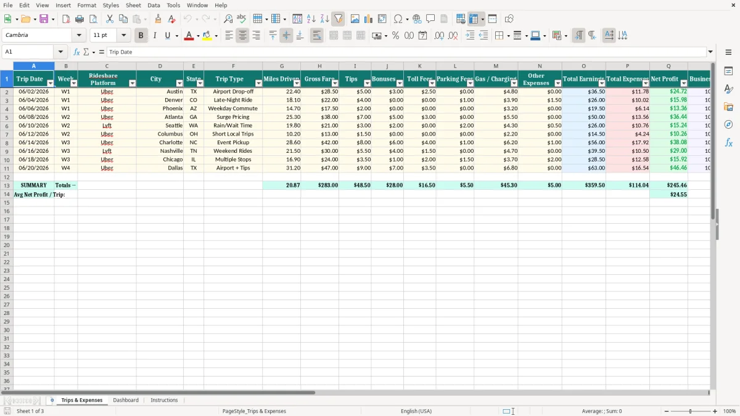Open the City column filter dropdown
The height and width of the screenshot is (416, 740).
tap(179, 83)
